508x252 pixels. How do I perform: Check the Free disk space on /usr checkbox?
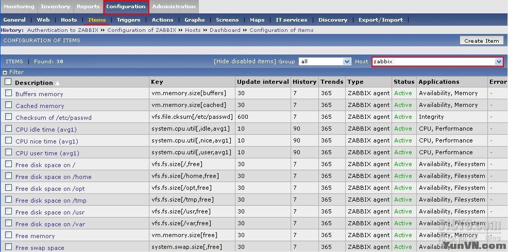[8, 211]
